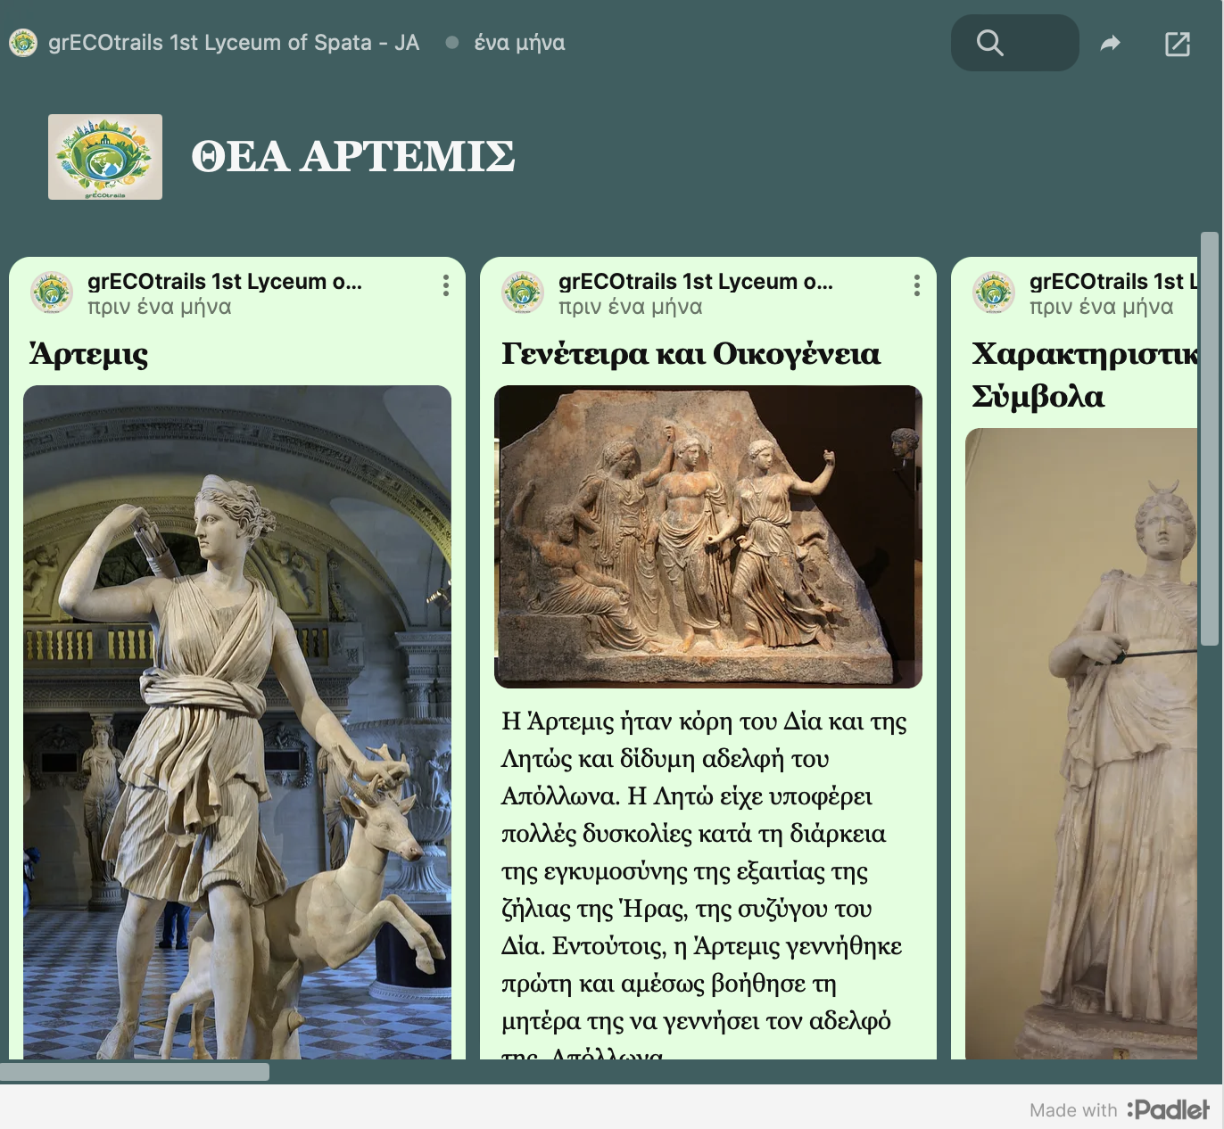Screen dimensions: 1224x1129
Task: Click author avatar on Άρτεμις post
Action: [52, 293]
